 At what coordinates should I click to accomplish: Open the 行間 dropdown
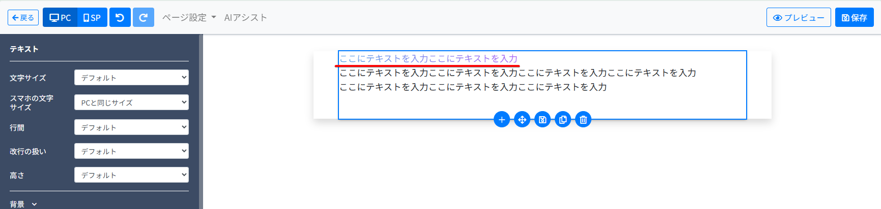click(131, 127)
